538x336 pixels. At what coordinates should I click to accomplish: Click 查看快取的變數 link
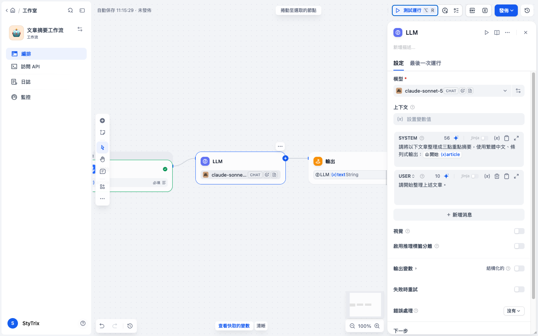(234, 326)
